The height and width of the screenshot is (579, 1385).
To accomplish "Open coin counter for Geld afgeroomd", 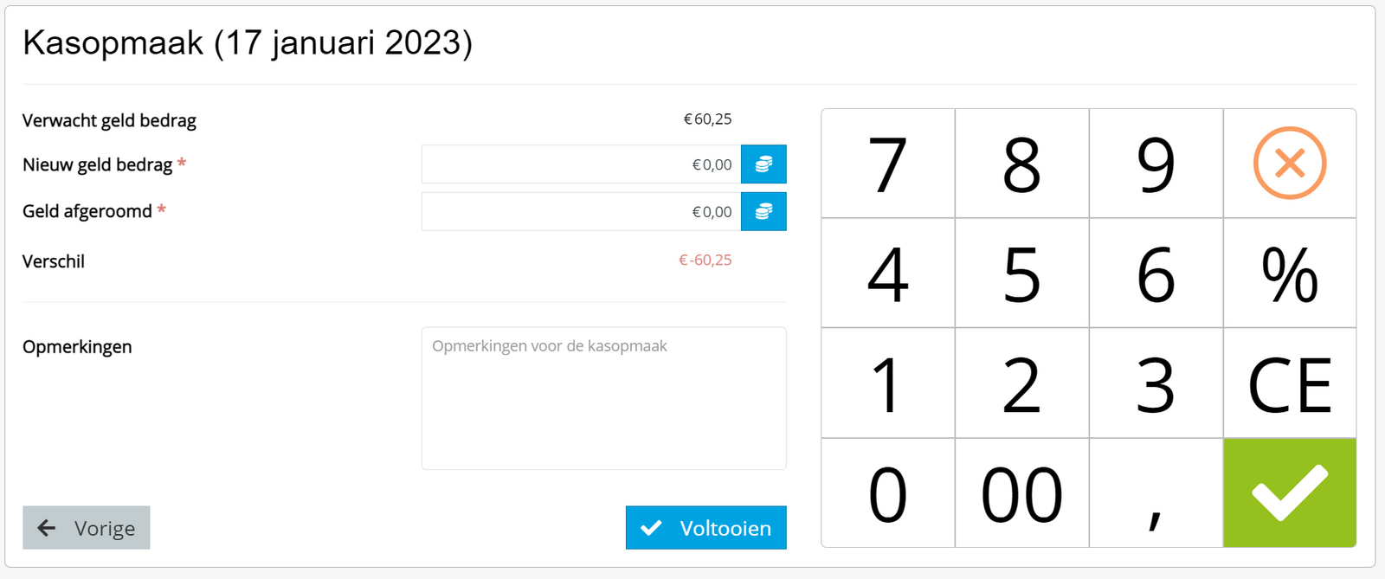I will click(763, 211).
